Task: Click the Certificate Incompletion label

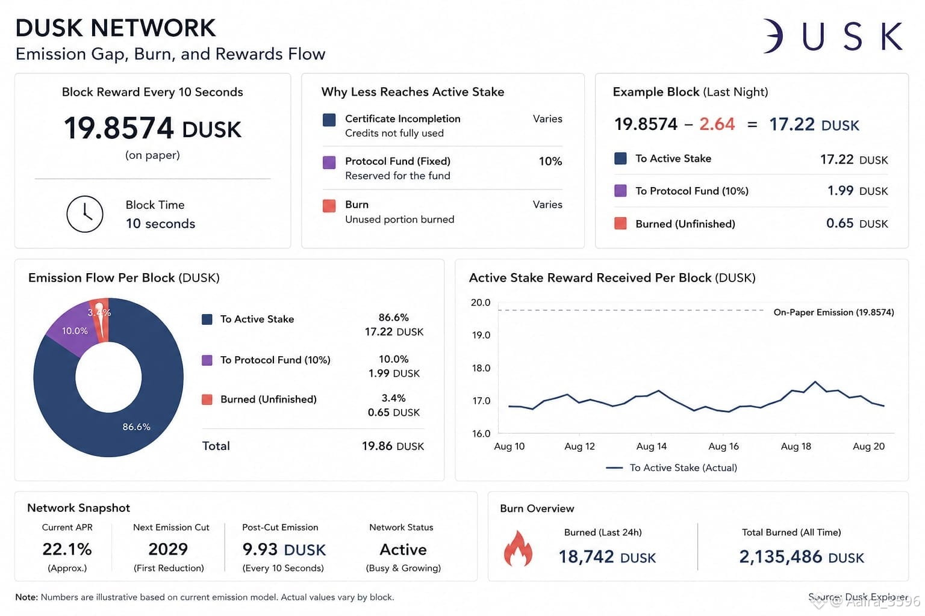Action: tap(402, 119)
